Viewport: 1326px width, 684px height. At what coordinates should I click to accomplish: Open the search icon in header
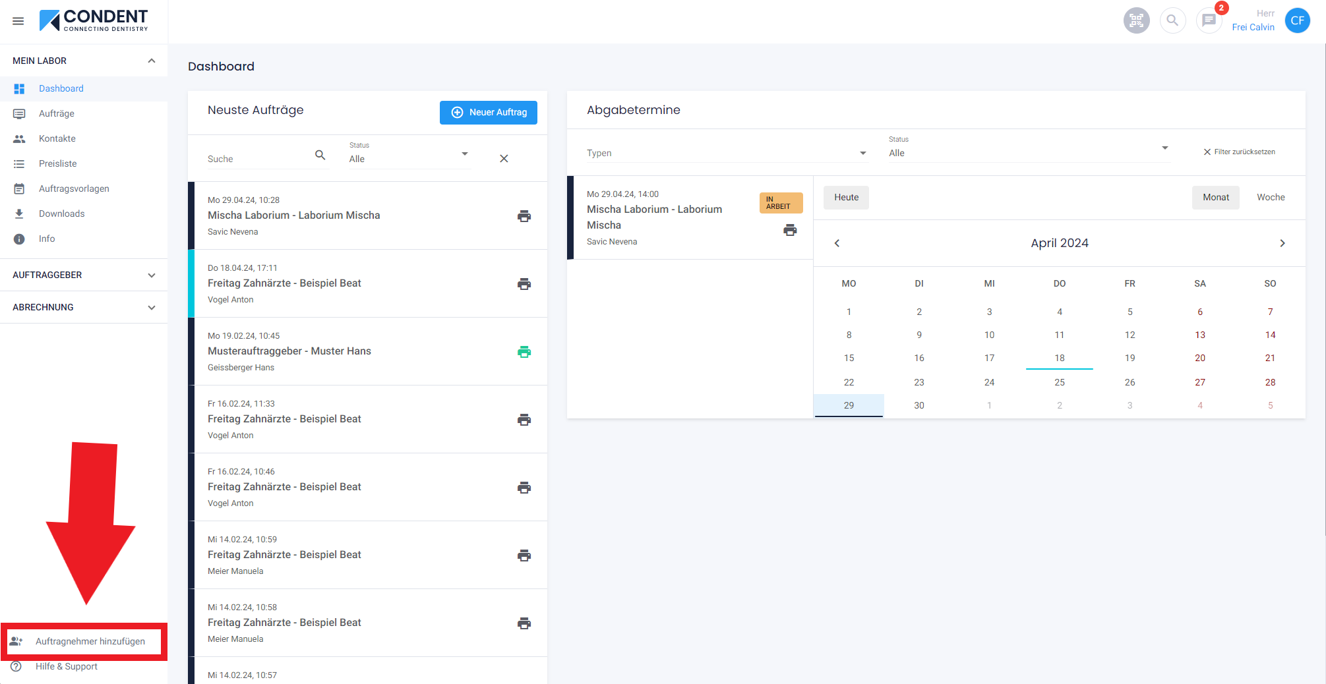tap(1172, 20)
